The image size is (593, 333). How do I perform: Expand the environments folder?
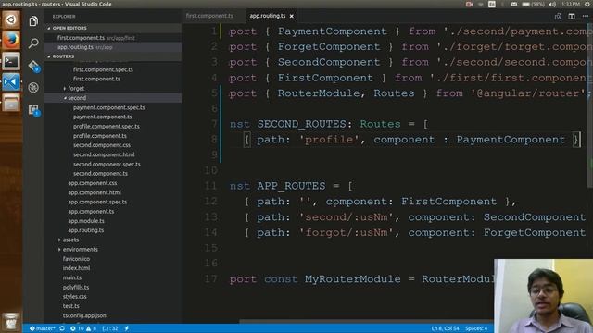point(81,249)
